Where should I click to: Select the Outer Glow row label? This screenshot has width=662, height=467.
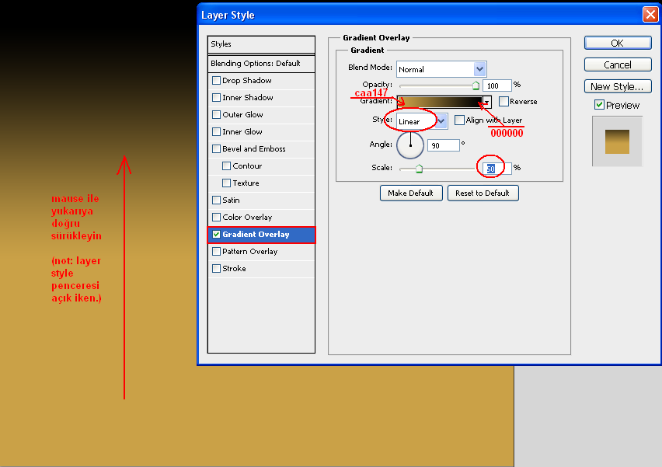(x=242, y=114)
